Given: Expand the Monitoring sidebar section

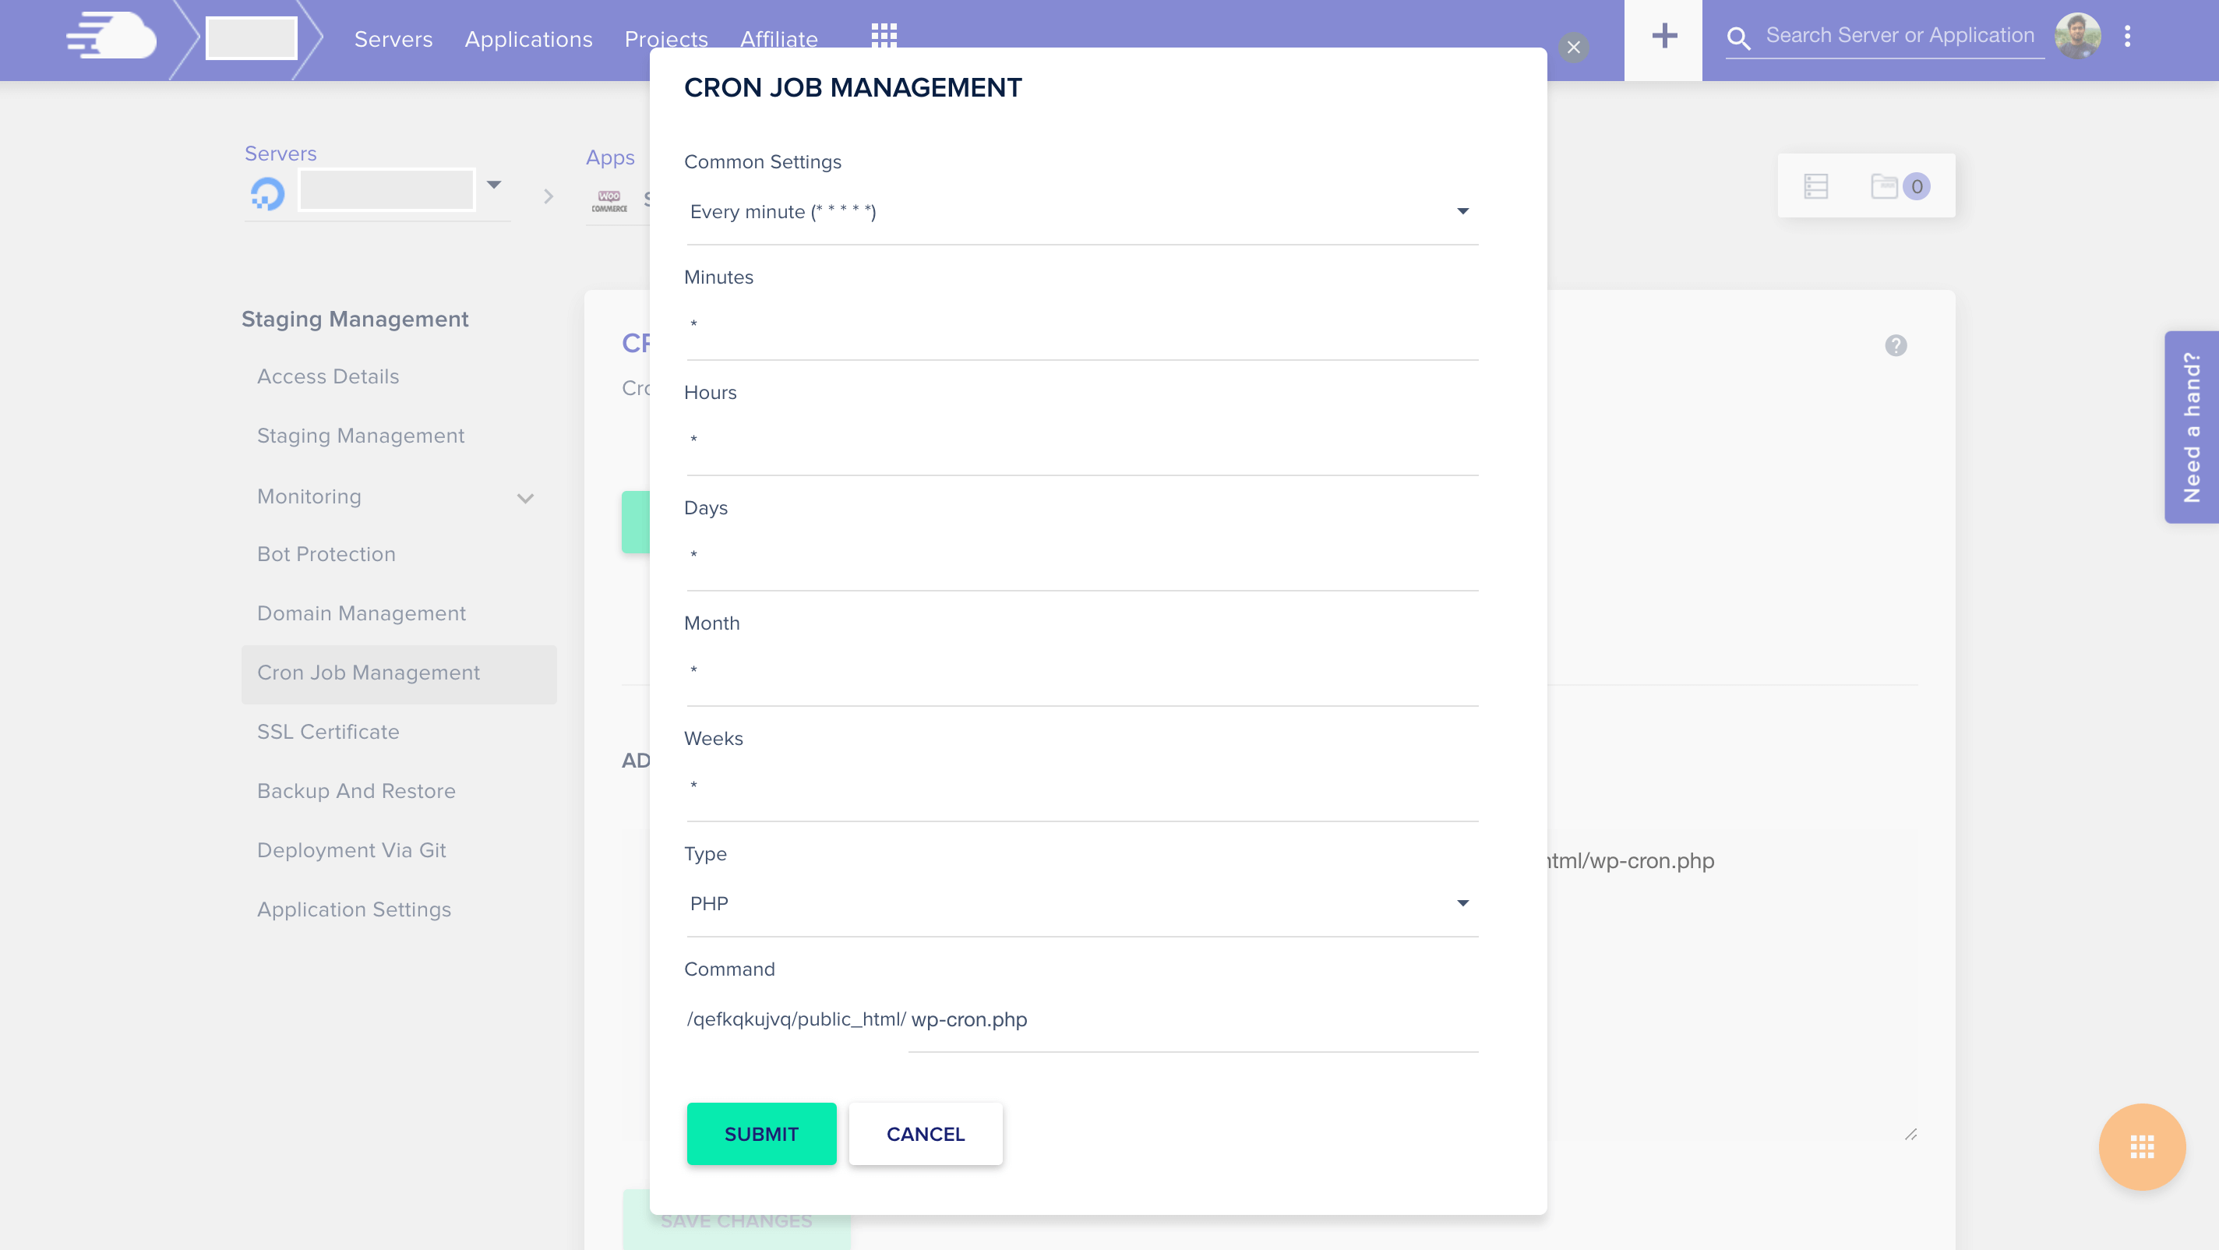Looking at the screenshot, I should pyautogui.click(x=526, y=497).
